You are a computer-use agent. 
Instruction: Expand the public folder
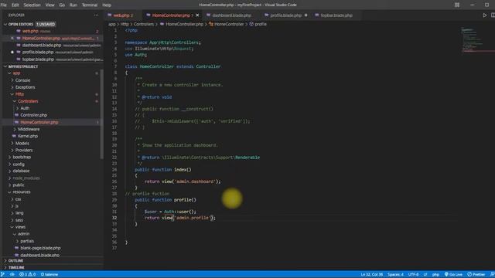point(9,185)
